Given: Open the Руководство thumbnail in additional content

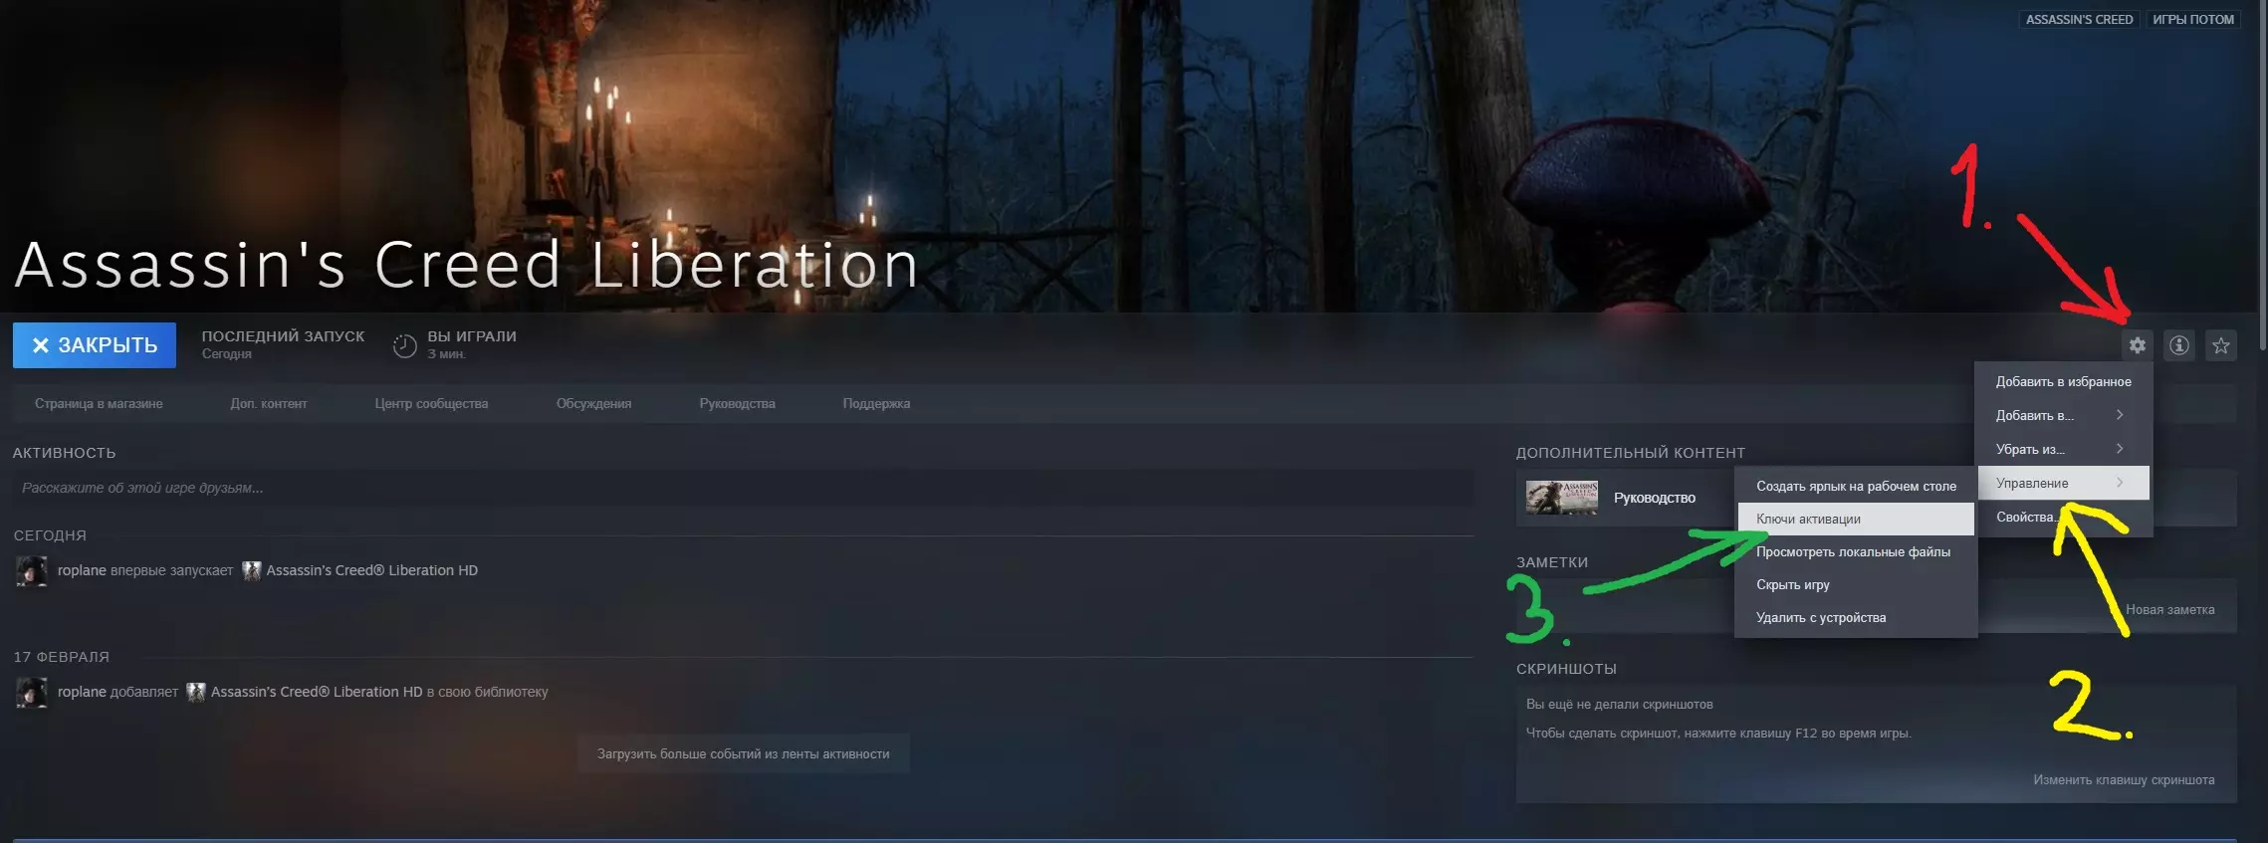Looking at the screenshot, I should coord(1562,498).
